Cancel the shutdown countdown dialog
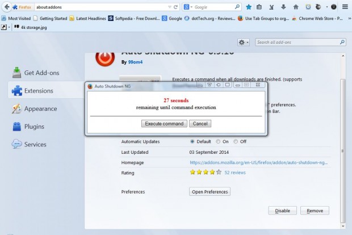Screen dimensions: 352x235 (200, 124)
